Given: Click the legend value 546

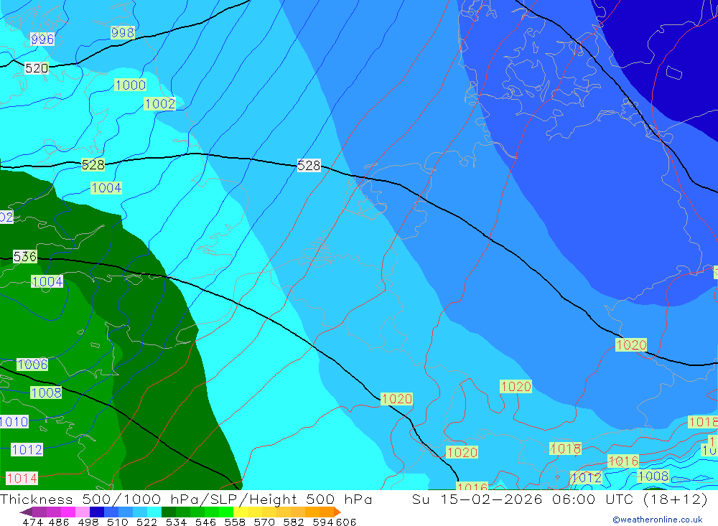Looking at the screenshot, I should 205,522.
